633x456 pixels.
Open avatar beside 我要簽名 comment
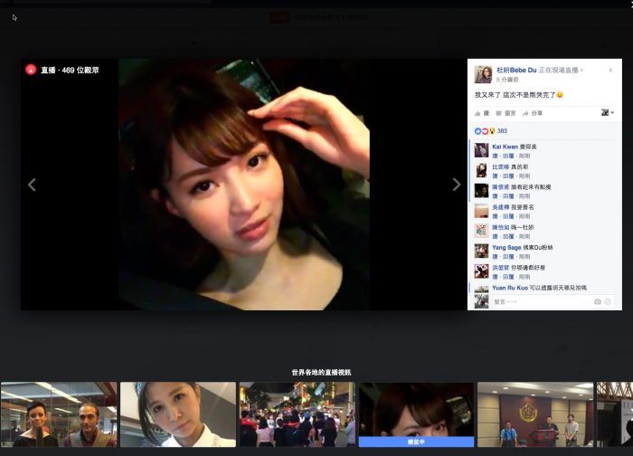pos(482,211)
